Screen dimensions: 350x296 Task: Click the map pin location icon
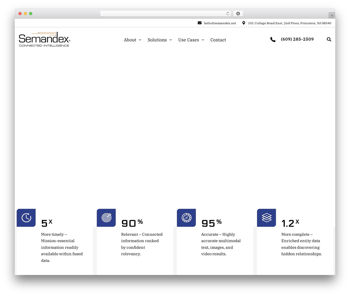[244, 23]
